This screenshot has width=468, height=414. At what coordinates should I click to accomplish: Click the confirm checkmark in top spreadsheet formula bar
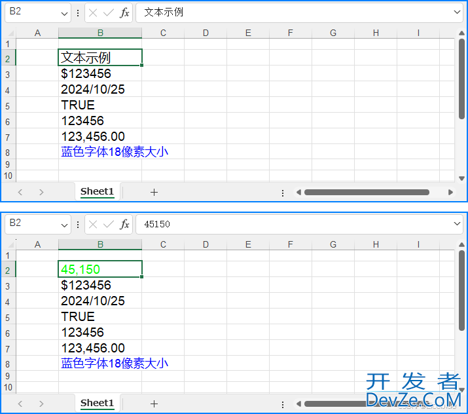pyautogui.click(x=109, y=13)
